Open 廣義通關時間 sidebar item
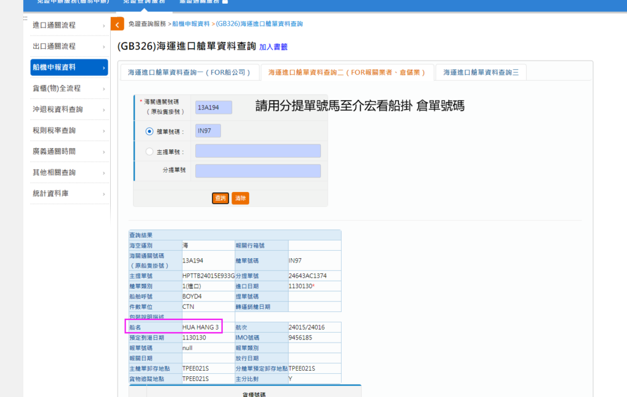This screenshot has width=627, height=397. (x=69, y=151)
